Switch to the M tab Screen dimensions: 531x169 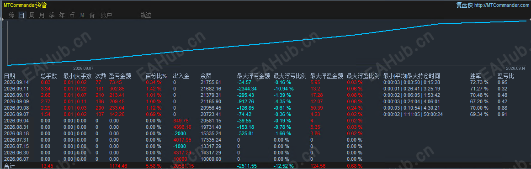(82, 15)
